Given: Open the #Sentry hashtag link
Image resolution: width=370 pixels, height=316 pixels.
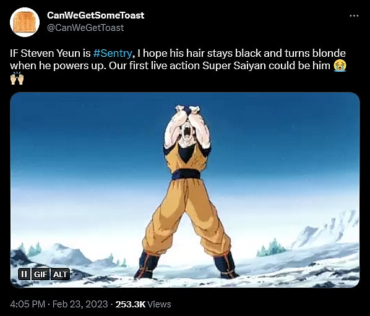Looking at the screenshot, I should pyautogui.click(x=113, y=53).
